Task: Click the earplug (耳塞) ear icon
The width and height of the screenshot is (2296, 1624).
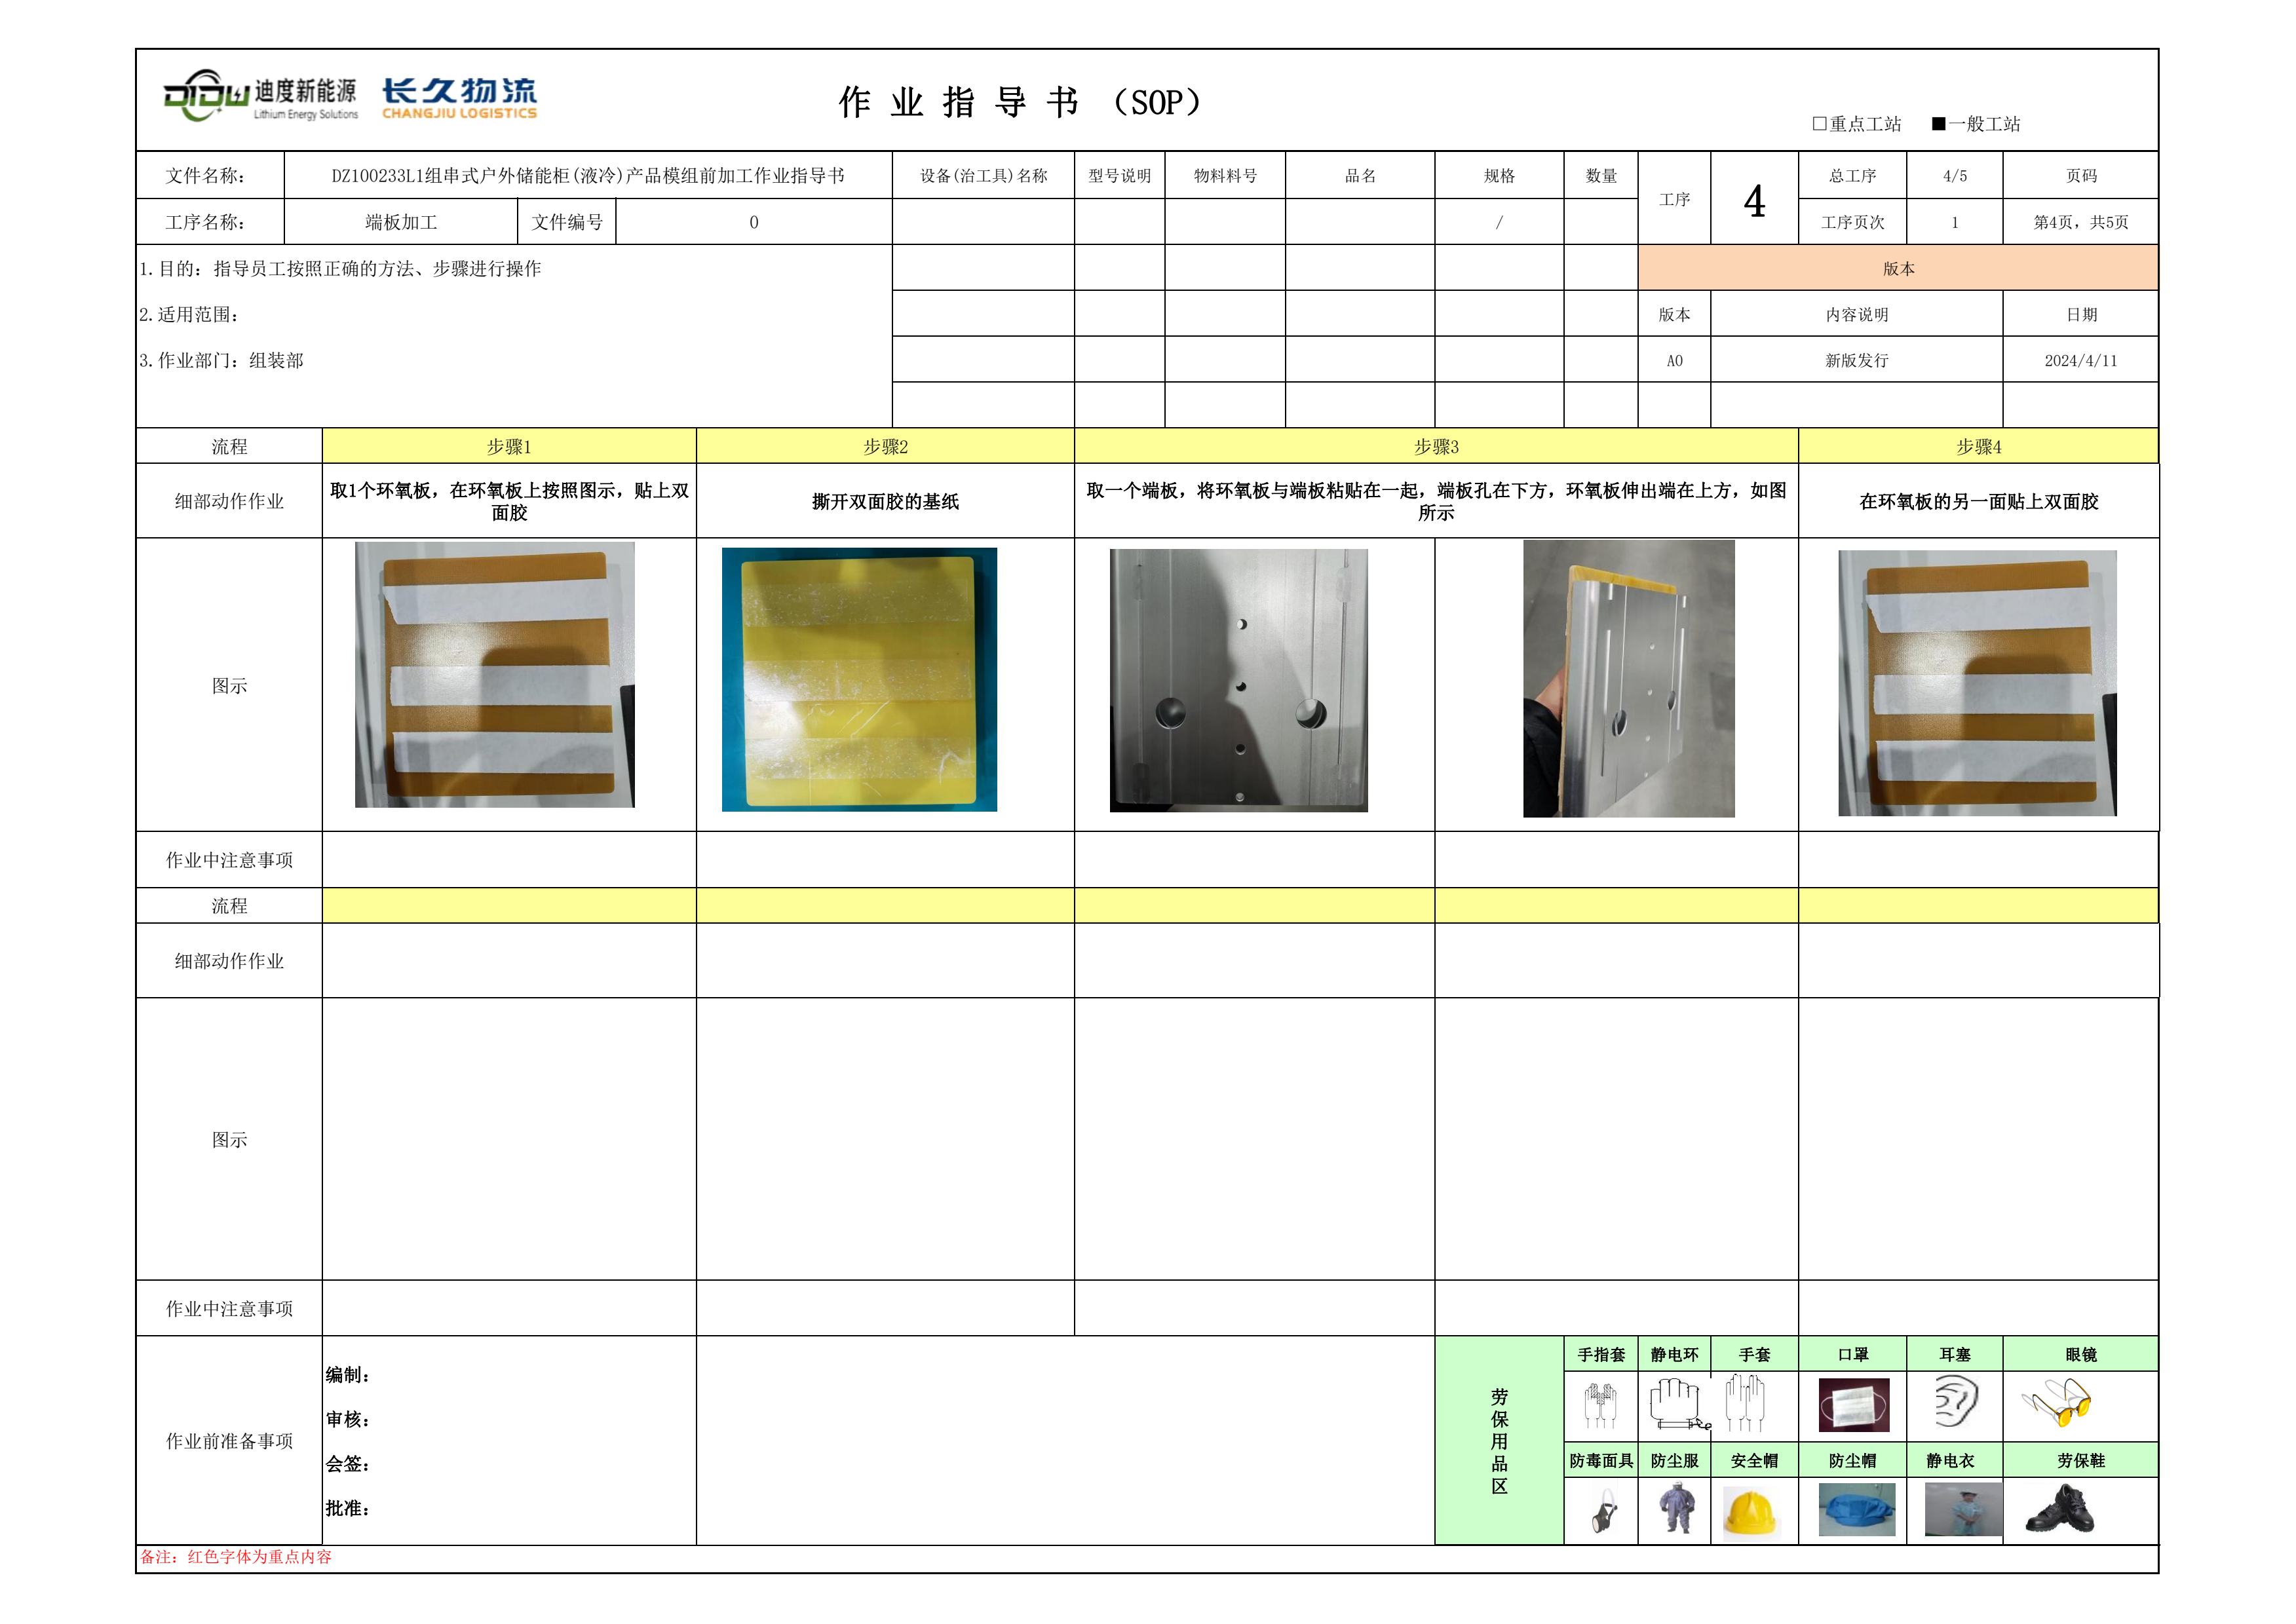Action: (1955, 1402)
